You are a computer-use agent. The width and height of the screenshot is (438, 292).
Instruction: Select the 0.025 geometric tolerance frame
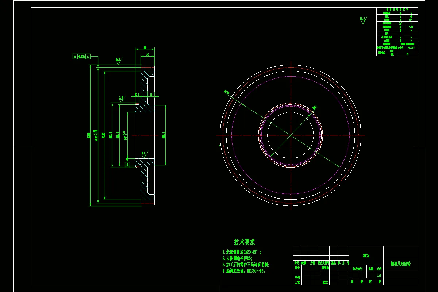(x=81, y=56)
